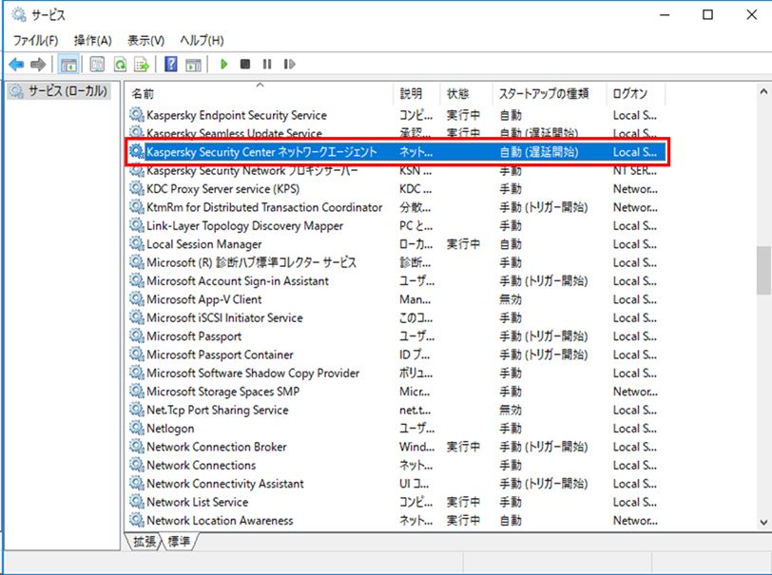Screen dimensions: 772x575
Task: Click the Export List toolbar icon
Action: click(142, 64)
